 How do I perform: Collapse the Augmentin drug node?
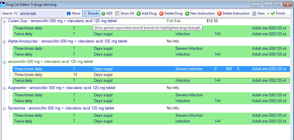(4, 88)
